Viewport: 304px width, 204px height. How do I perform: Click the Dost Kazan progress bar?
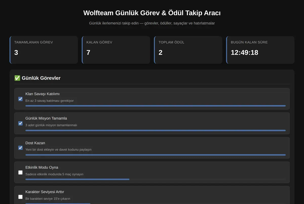pos(156,155)
